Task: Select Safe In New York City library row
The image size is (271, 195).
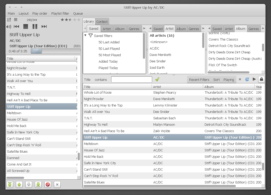Action: 172,163
